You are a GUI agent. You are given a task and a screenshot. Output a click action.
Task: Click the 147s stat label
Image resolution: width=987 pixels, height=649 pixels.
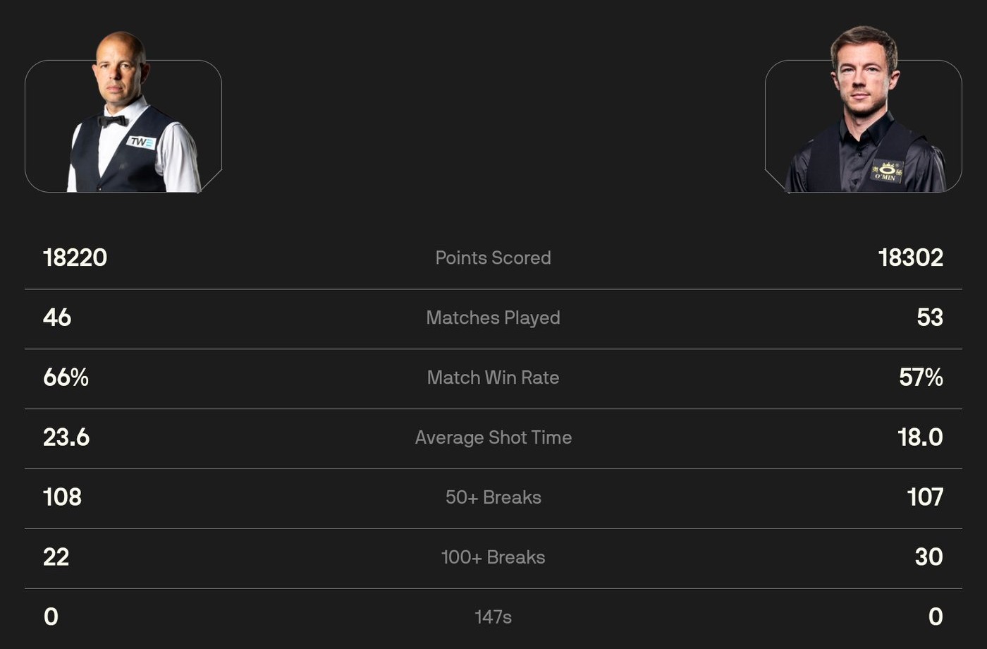coord(493,617)
